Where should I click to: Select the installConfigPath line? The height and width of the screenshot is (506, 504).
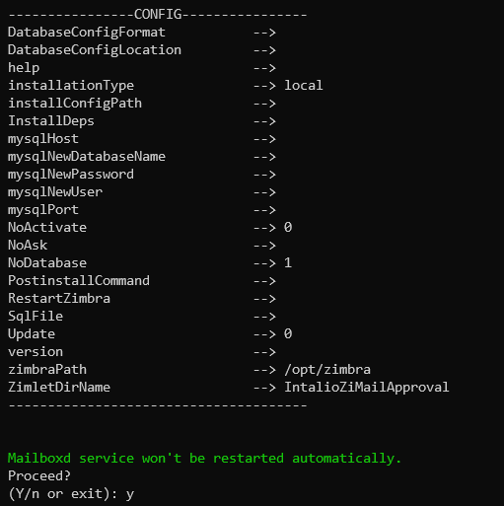[x=142, y=104]
